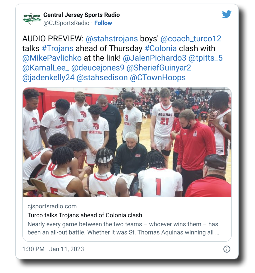
Task: Open the @stahstrojans mention
Action: pos(112,39)
